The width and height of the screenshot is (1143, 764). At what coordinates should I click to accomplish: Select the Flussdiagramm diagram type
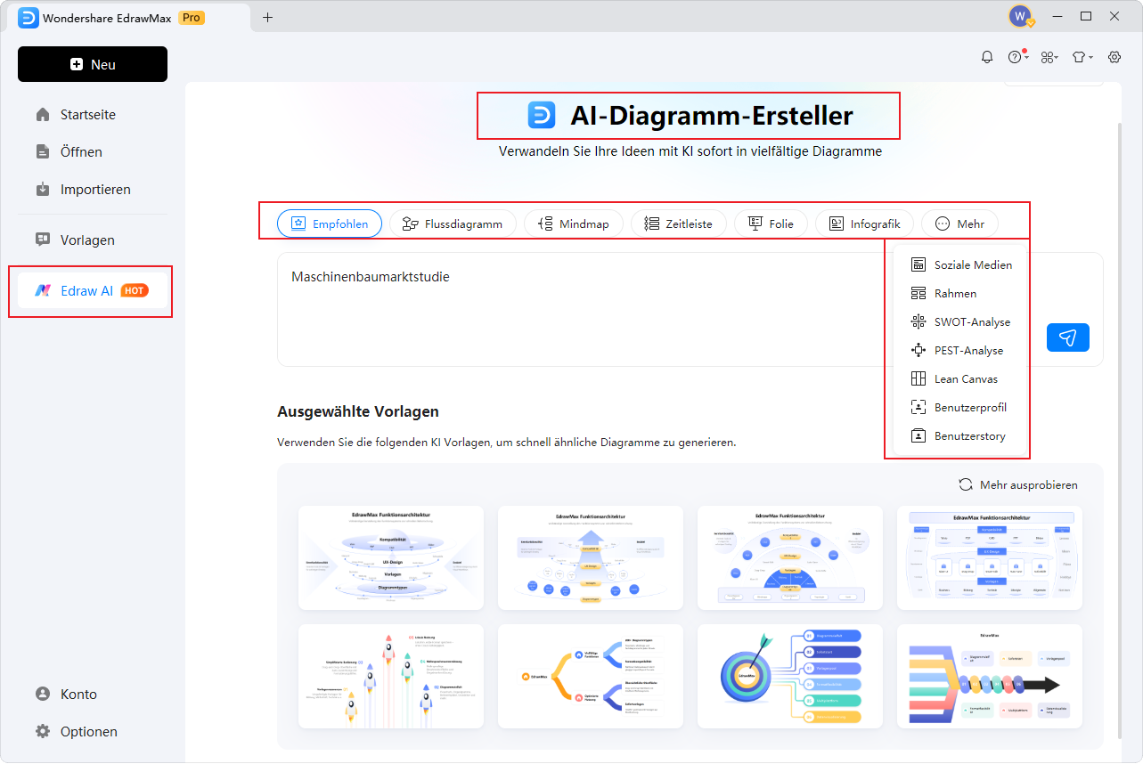[x=453, y=224]
